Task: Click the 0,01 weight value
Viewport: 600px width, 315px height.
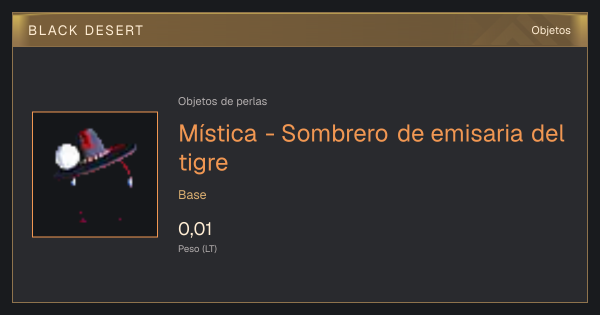Action: pyautogui.click(x=195, y=229)
